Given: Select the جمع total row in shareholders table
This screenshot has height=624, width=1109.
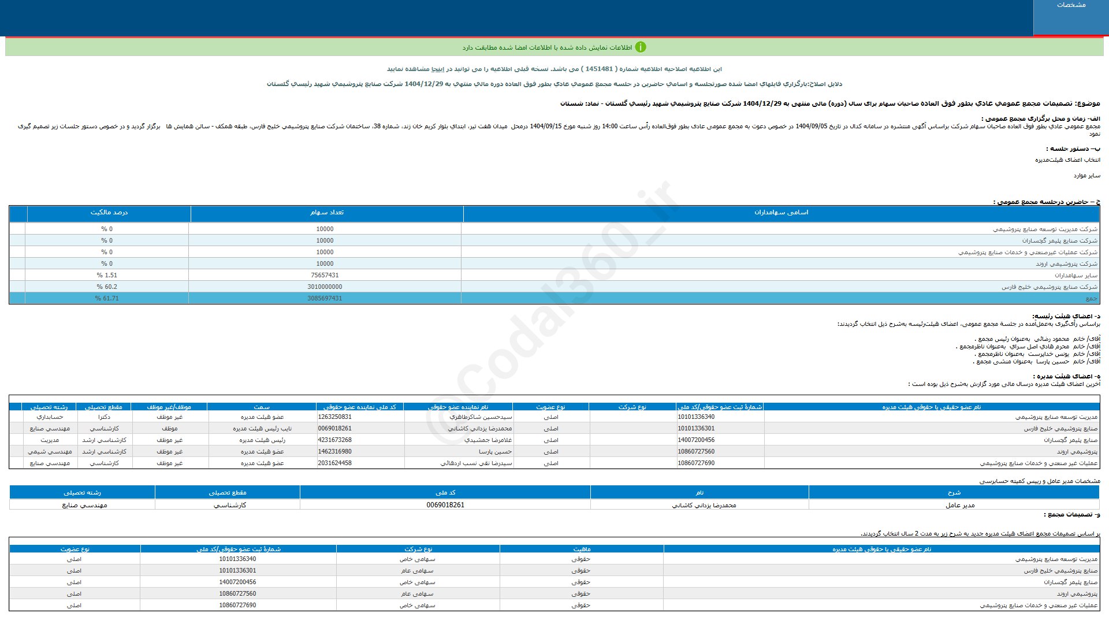Looking at the screenshot, I should pos(554,298).
